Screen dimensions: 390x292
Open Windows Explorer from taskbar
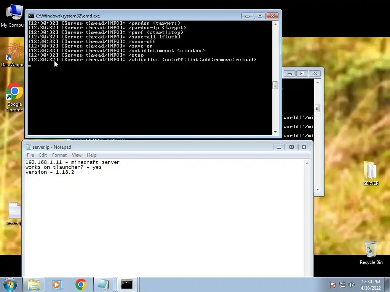point(34,284)
